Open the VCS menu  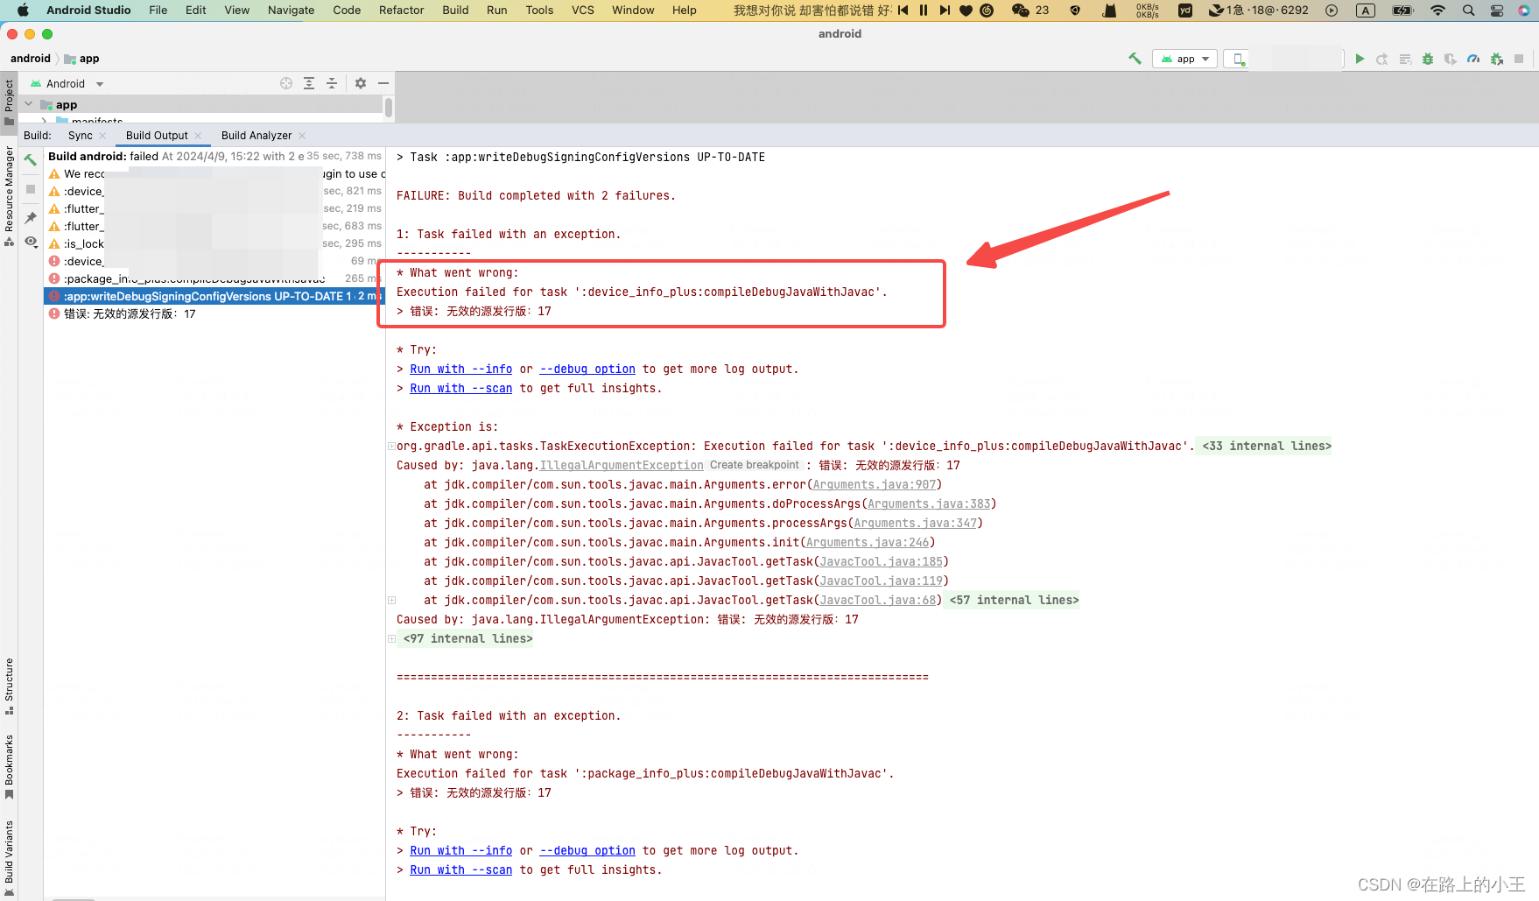(582, 11)
